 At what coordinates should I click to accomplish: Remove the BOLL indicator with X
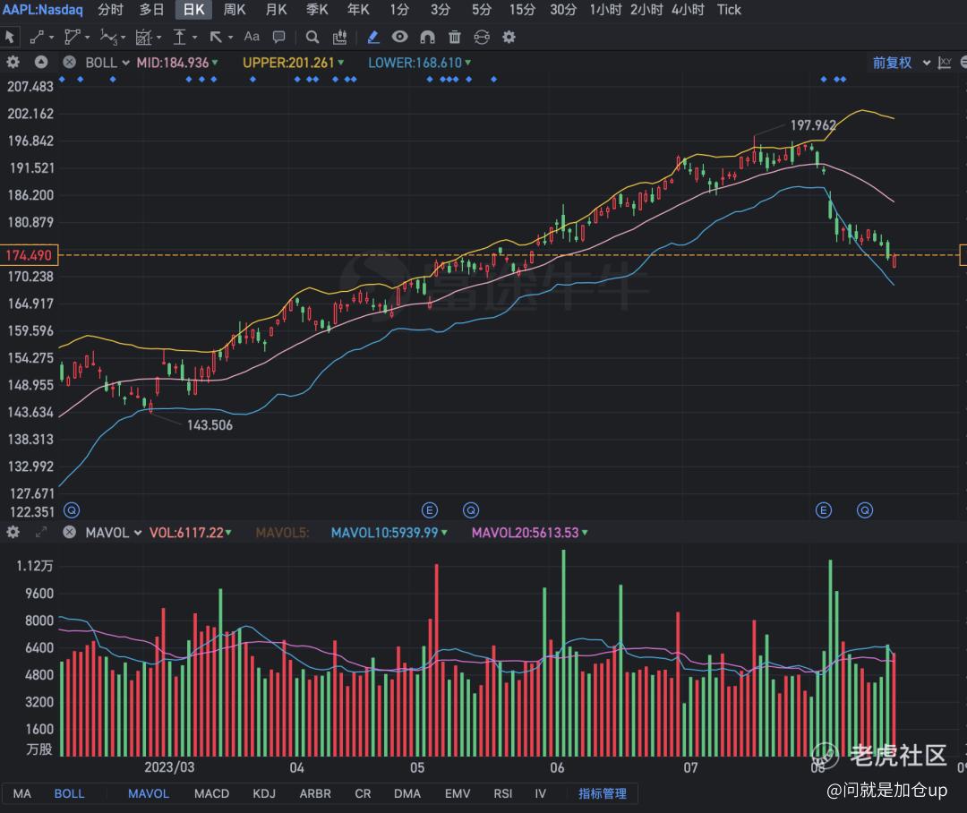point(70,63)
